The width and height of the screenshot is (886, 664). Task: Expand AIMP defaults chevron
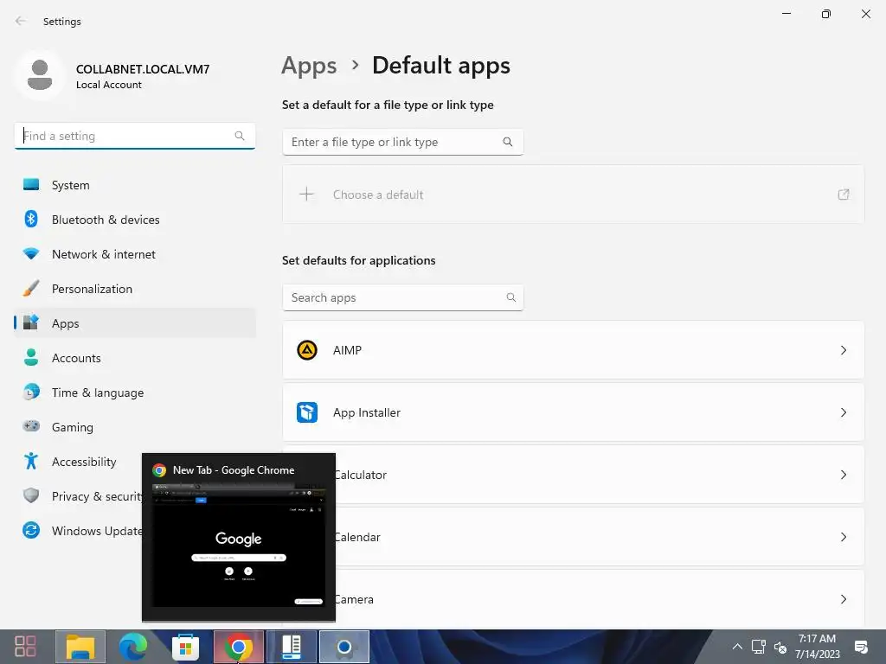[x=843, y=350]
